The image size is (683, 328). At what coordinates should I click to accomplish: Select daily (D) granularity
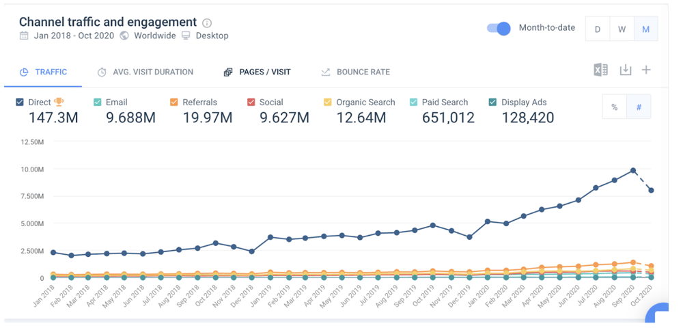pos(598,29)
